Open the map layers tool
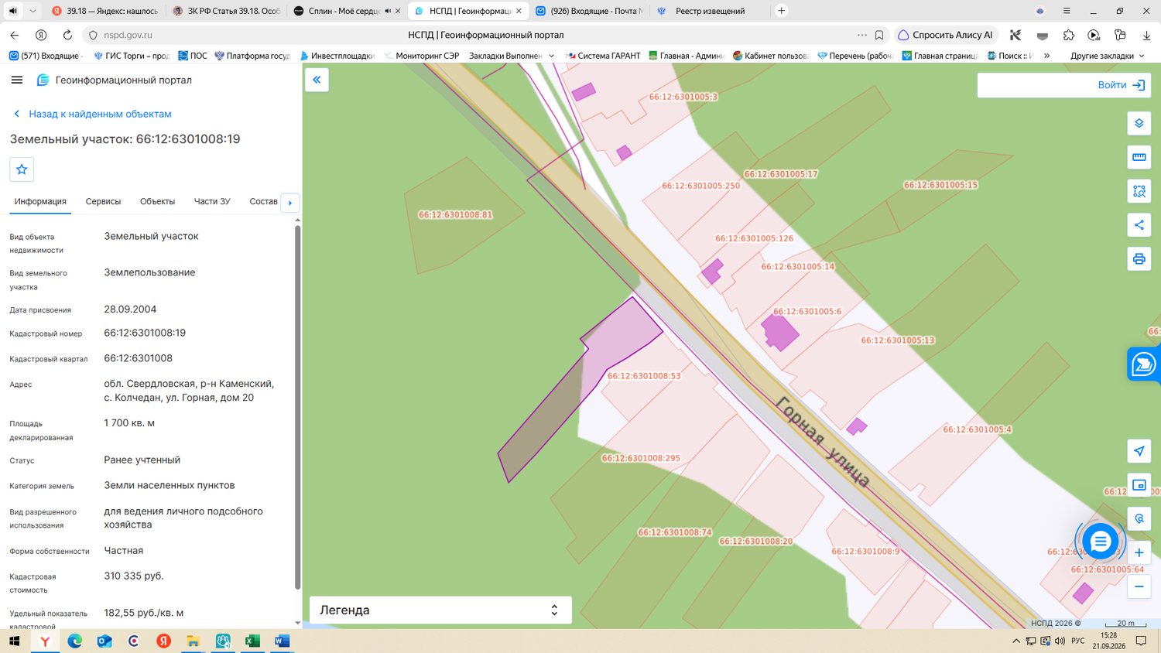 (1139, 123)
